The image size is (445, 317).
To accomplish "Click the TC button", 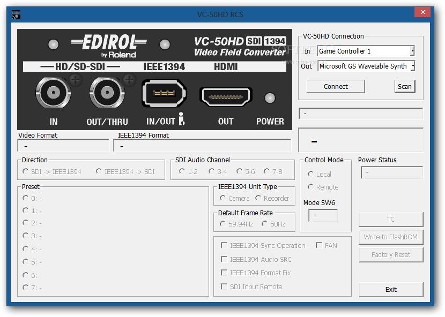I will [x=391, y=220].
